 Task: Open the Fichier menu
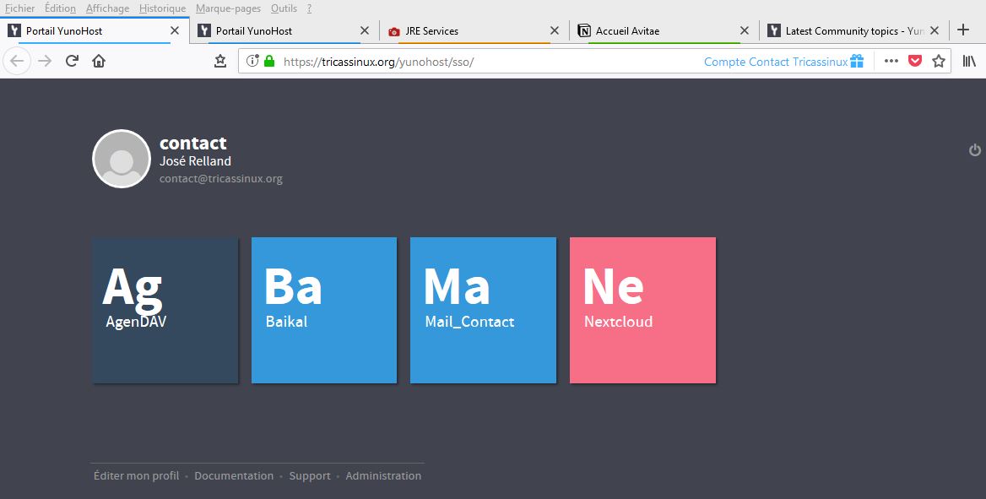click(x=19, y=8)
